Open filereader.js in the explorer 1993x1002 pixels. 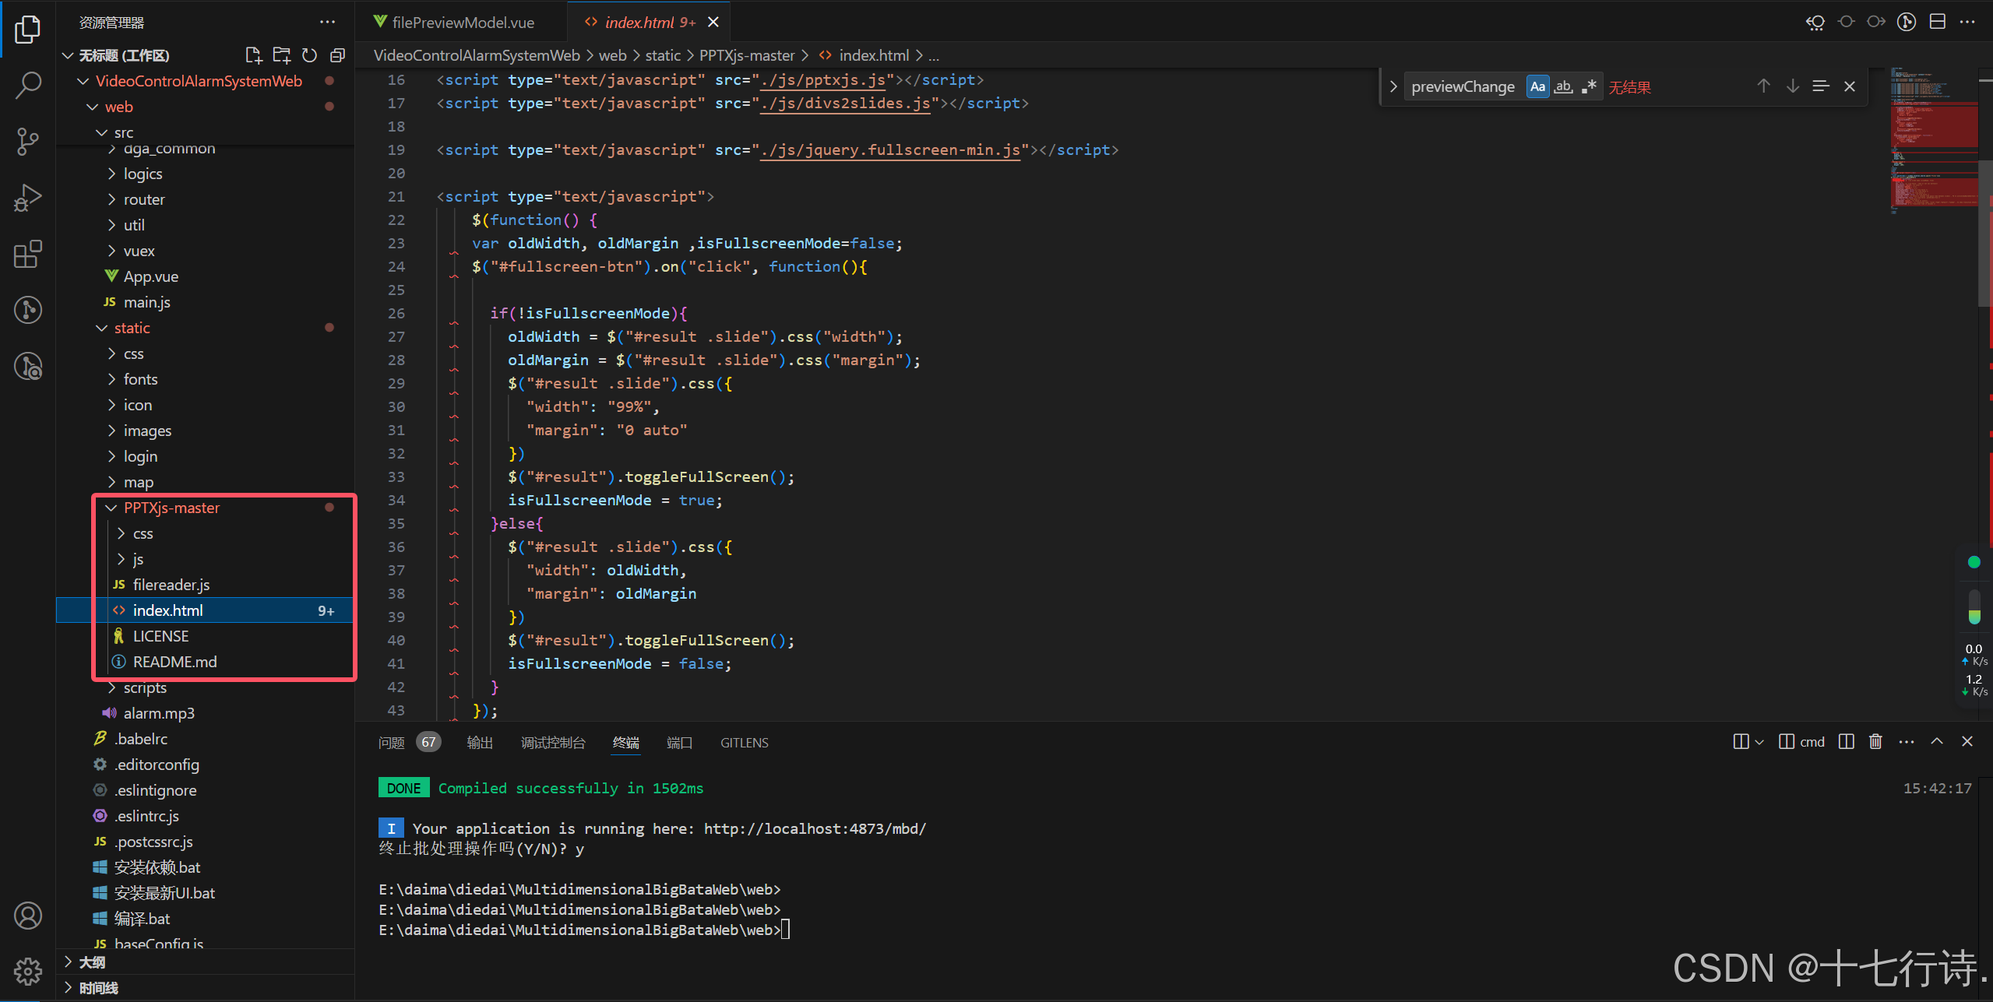pyautogui.click(x=171, y=585)
